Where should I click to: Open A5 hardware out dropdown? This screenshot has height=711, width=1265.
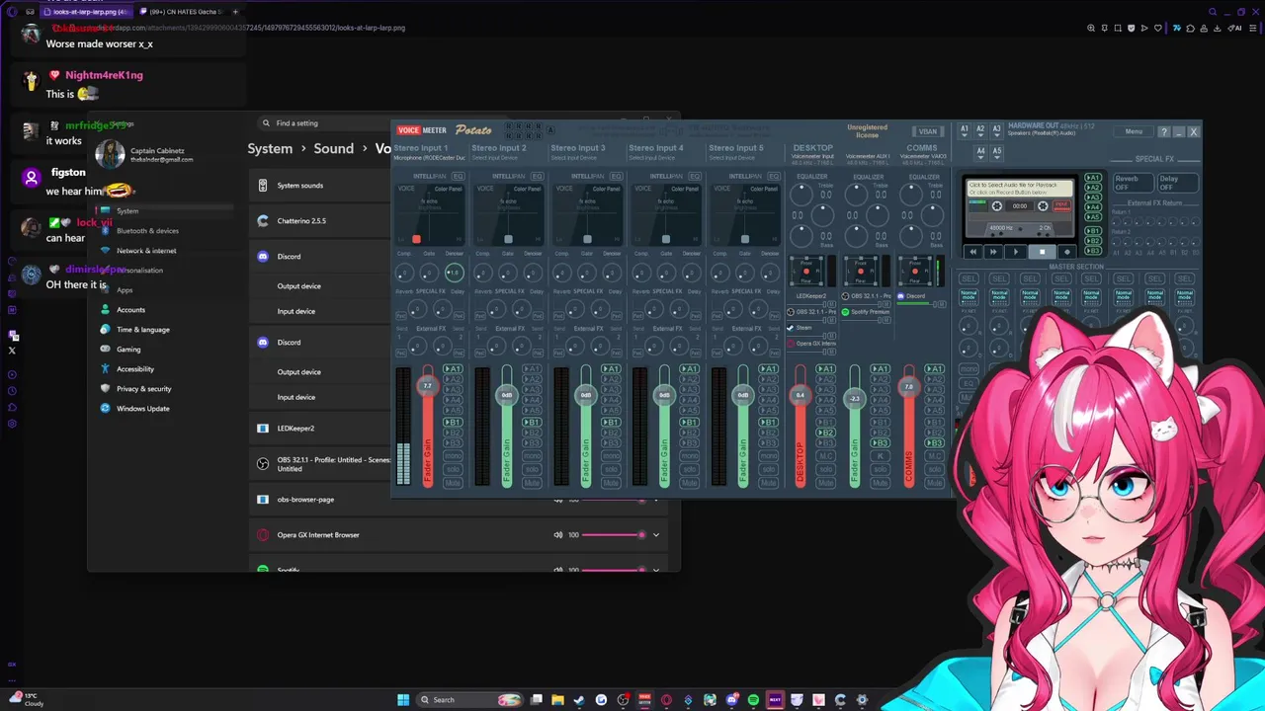[996, 152]
